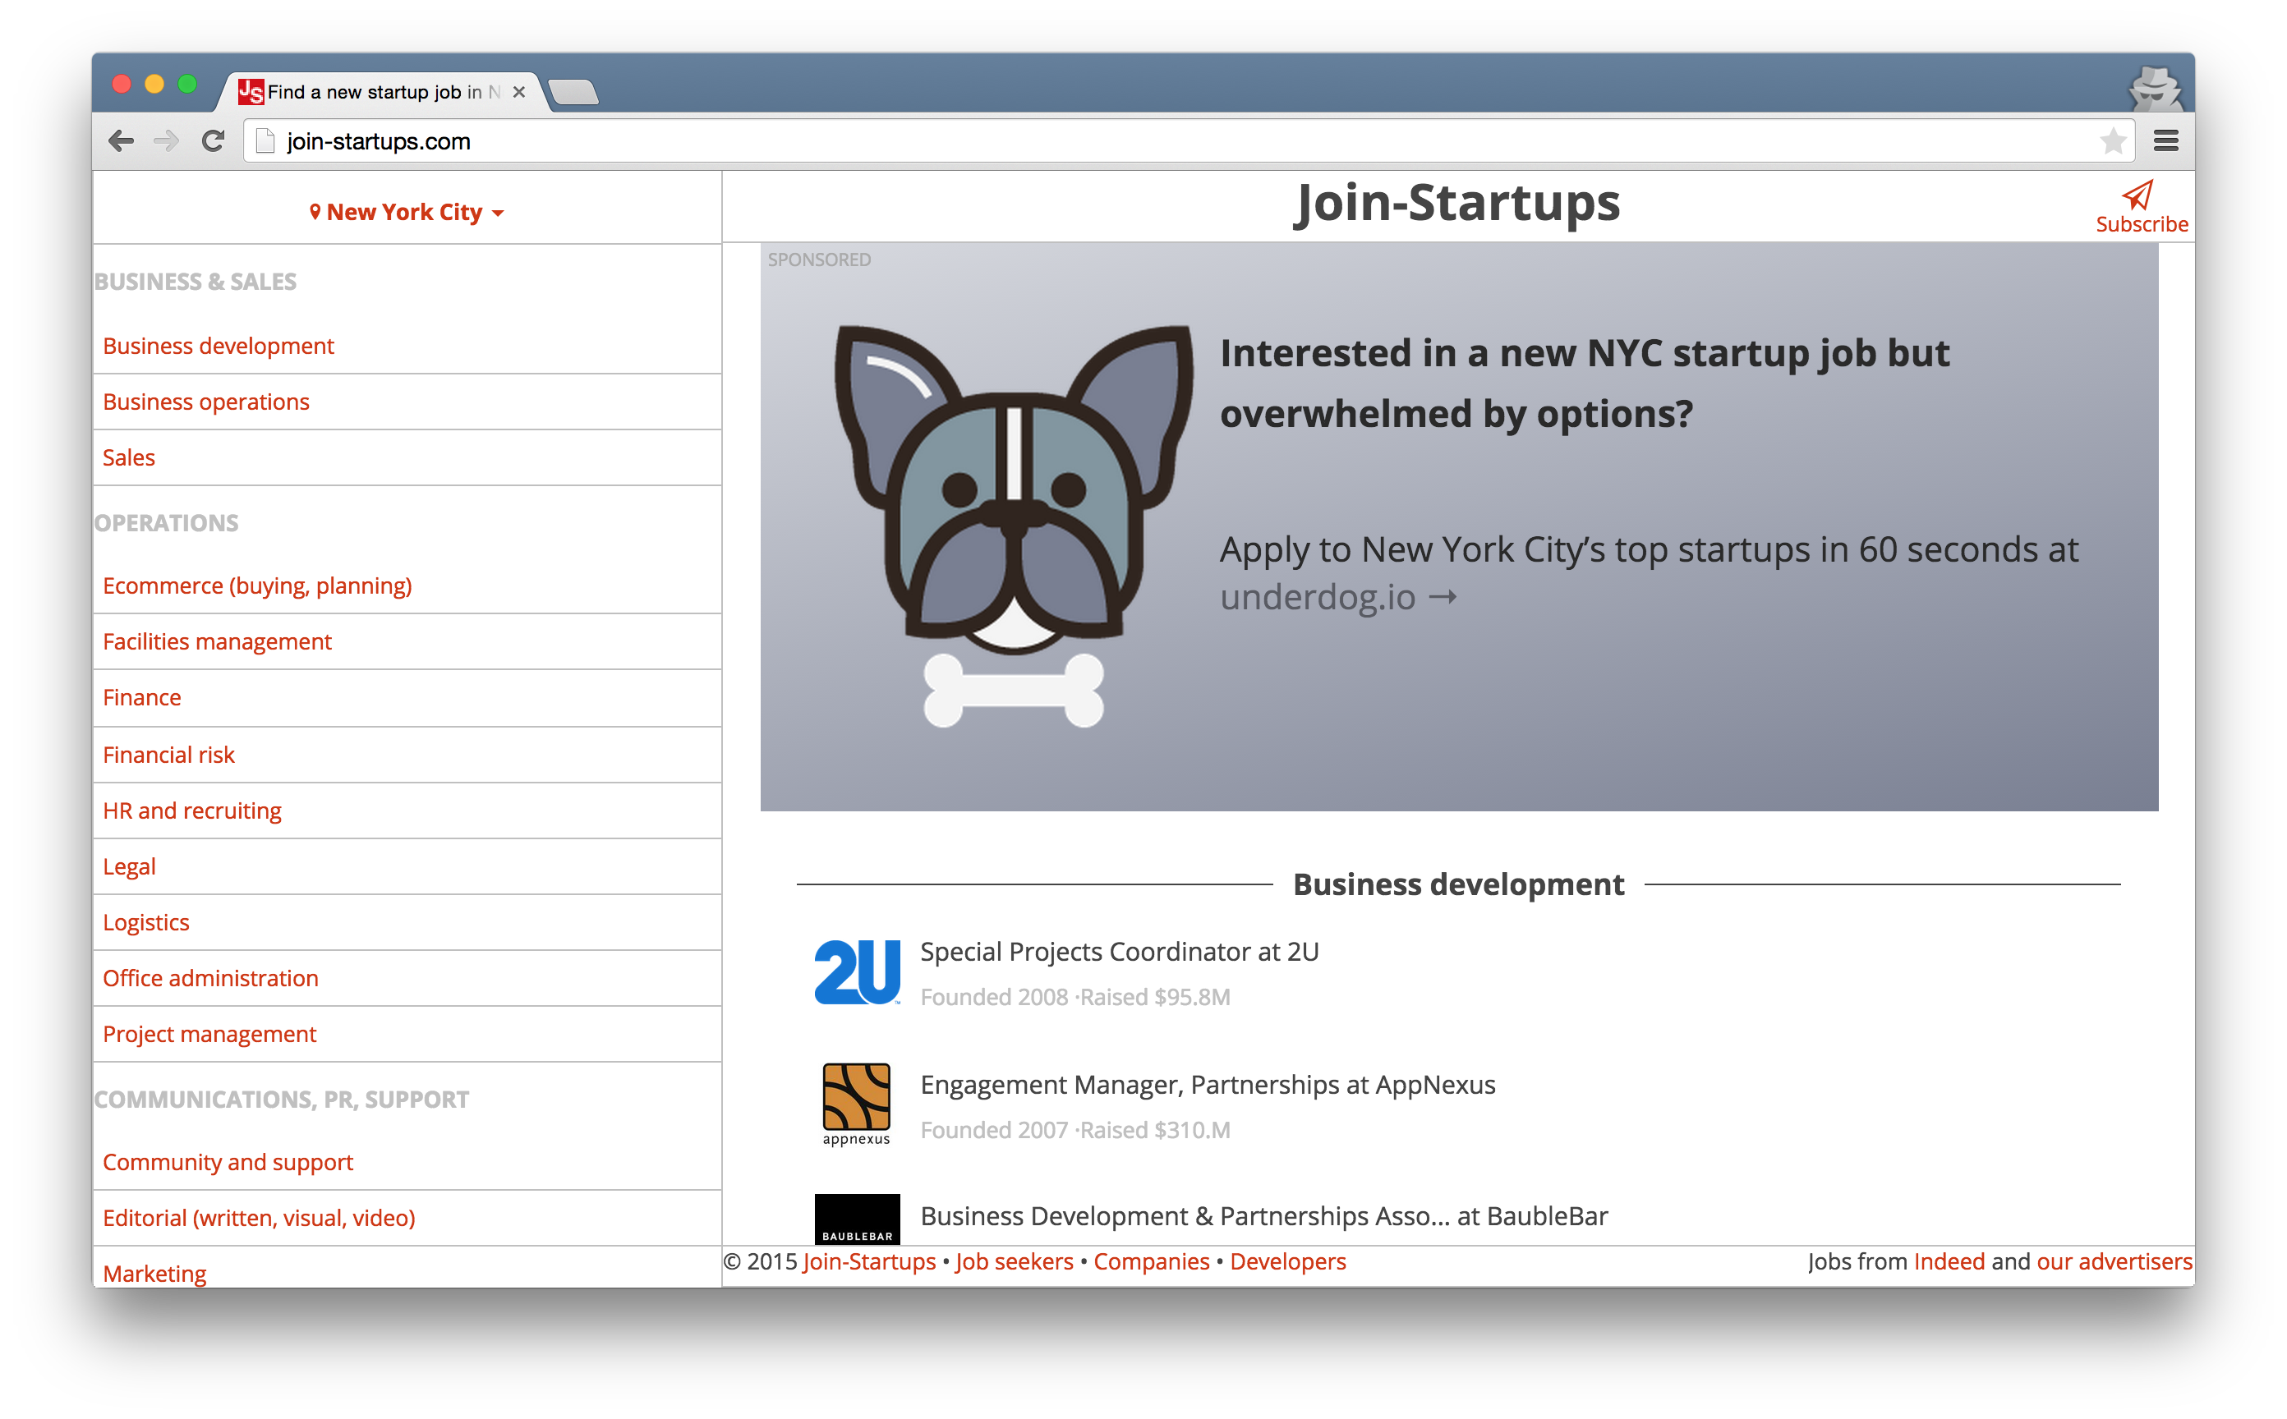The width and height of the screenshot is (2287, 1419).
Task: Click the browser back arrow
Action: [x=121, y=140]
